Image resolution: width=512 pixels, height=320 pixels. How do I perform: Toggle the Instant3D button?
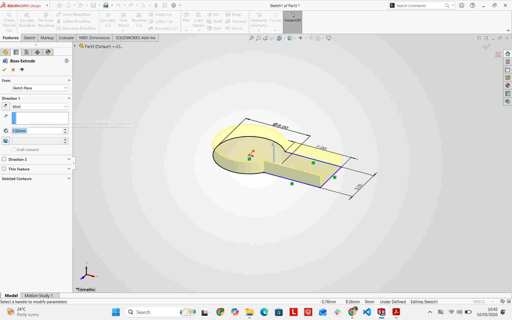293,22
